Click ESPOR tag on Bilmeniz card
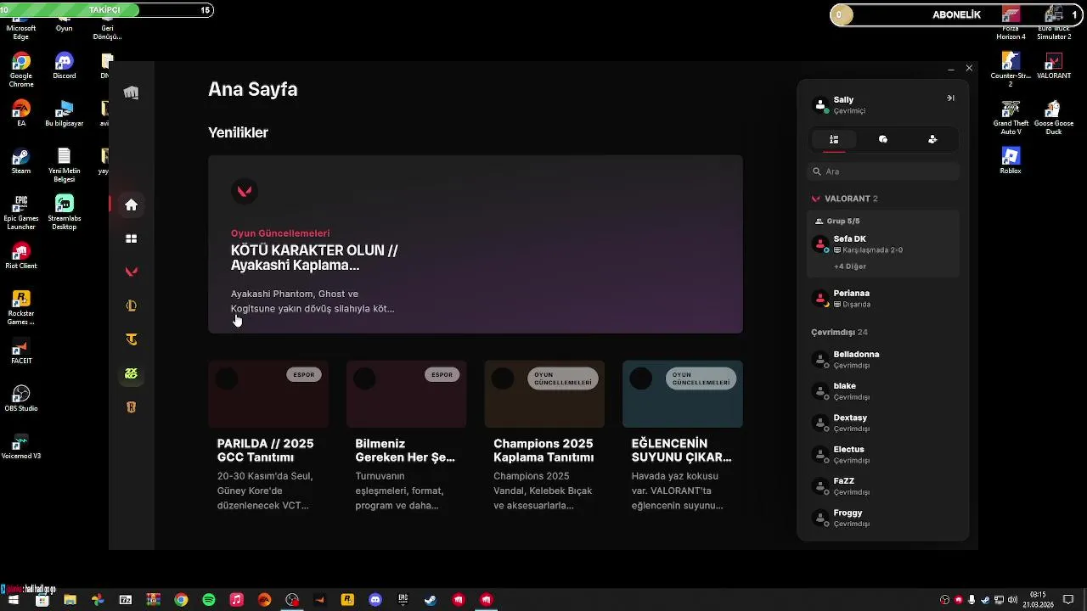Image resolution: width=1087 pixels, height=611 pixels. pyautogui.click(x=442, y=374)
